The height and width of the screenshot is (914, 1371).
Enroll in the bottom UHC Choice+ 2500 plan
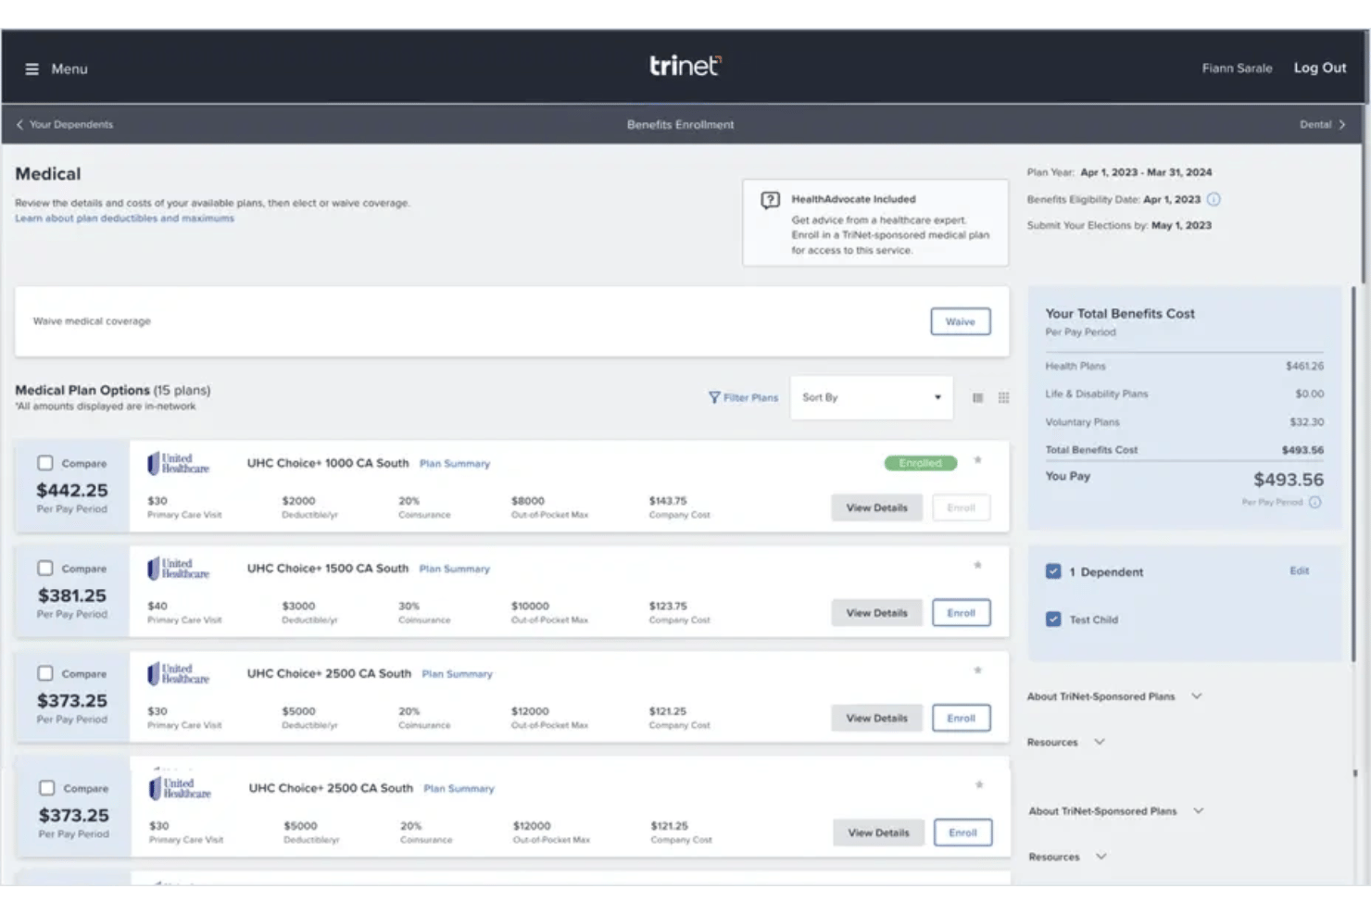click(x=963, y=833)
